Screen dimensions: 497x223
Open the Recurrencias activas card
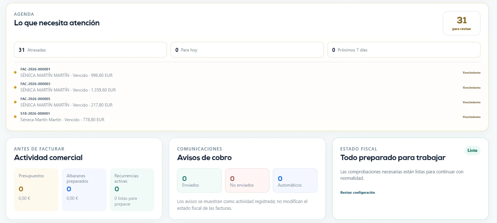tap(132, 190)
